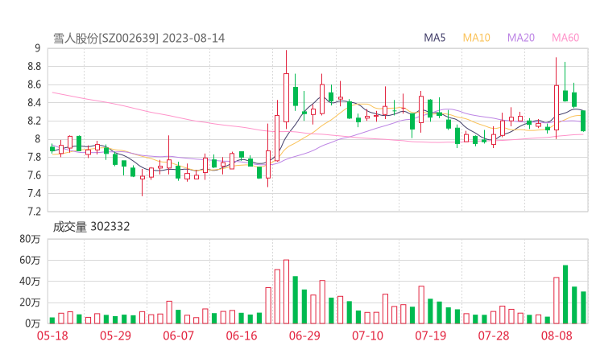Click the price axis value 7.8
This screenshot has height=354, width=596.
point(34,157)
